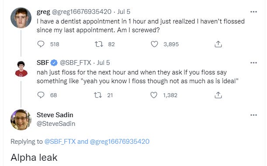Open Steve Sadin's display name
Image resolution: width=267 pixels, height=166 pixels.
(55, 115)
